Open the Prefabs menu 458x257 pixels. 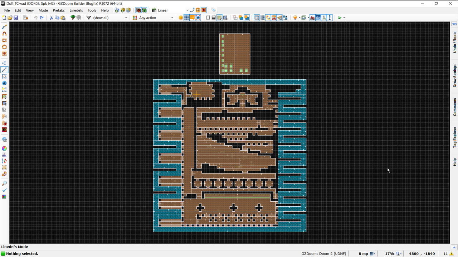click(59, 10)
